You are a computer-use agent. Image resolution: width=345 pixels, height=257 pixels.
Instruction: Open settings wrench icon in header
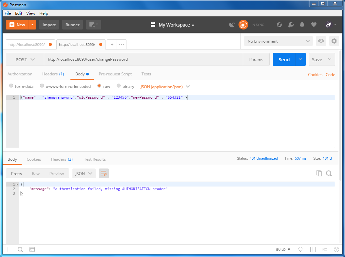[x=291, y=25]
